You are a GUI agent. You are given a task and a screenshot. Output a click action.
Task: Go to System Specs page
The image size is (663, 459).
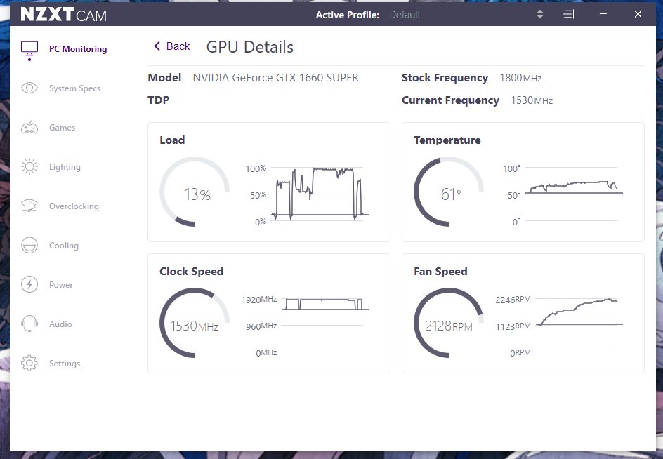[x=75, y=88]
